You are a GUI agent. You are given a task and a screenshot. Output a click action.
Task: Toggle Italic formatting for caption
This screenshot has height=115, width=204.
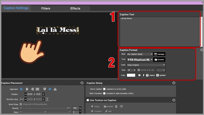(x=143, y=75)
